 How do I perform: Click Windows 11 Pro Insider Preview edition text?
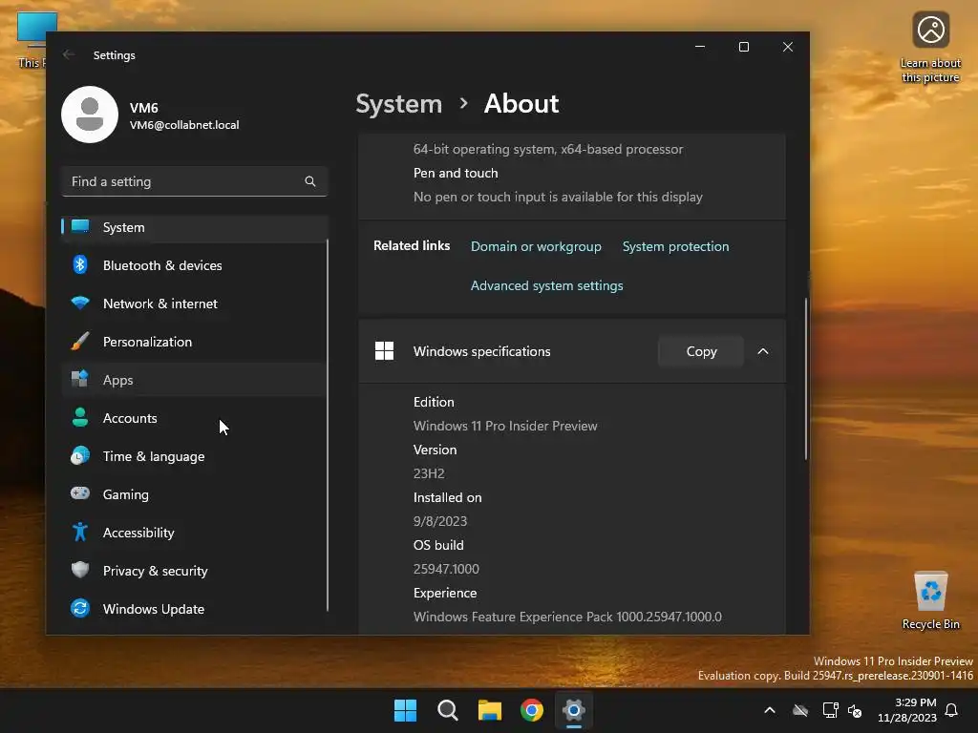click(505, 426)
